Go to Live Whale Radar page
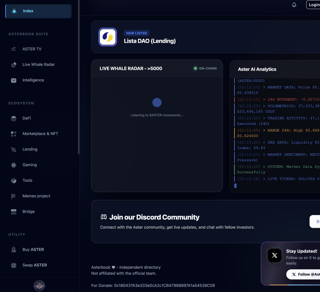The width and height of the screenshot is (320, 292). coord(39,64)
